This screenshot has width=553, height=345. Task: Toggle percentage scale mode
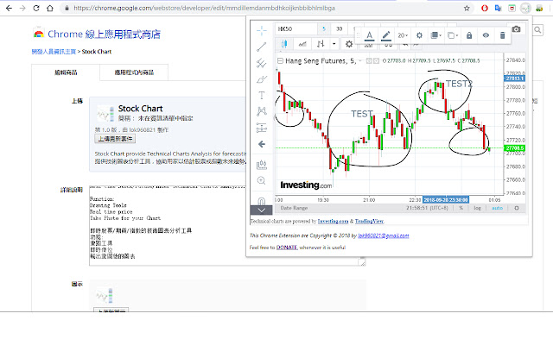[461, 208]
